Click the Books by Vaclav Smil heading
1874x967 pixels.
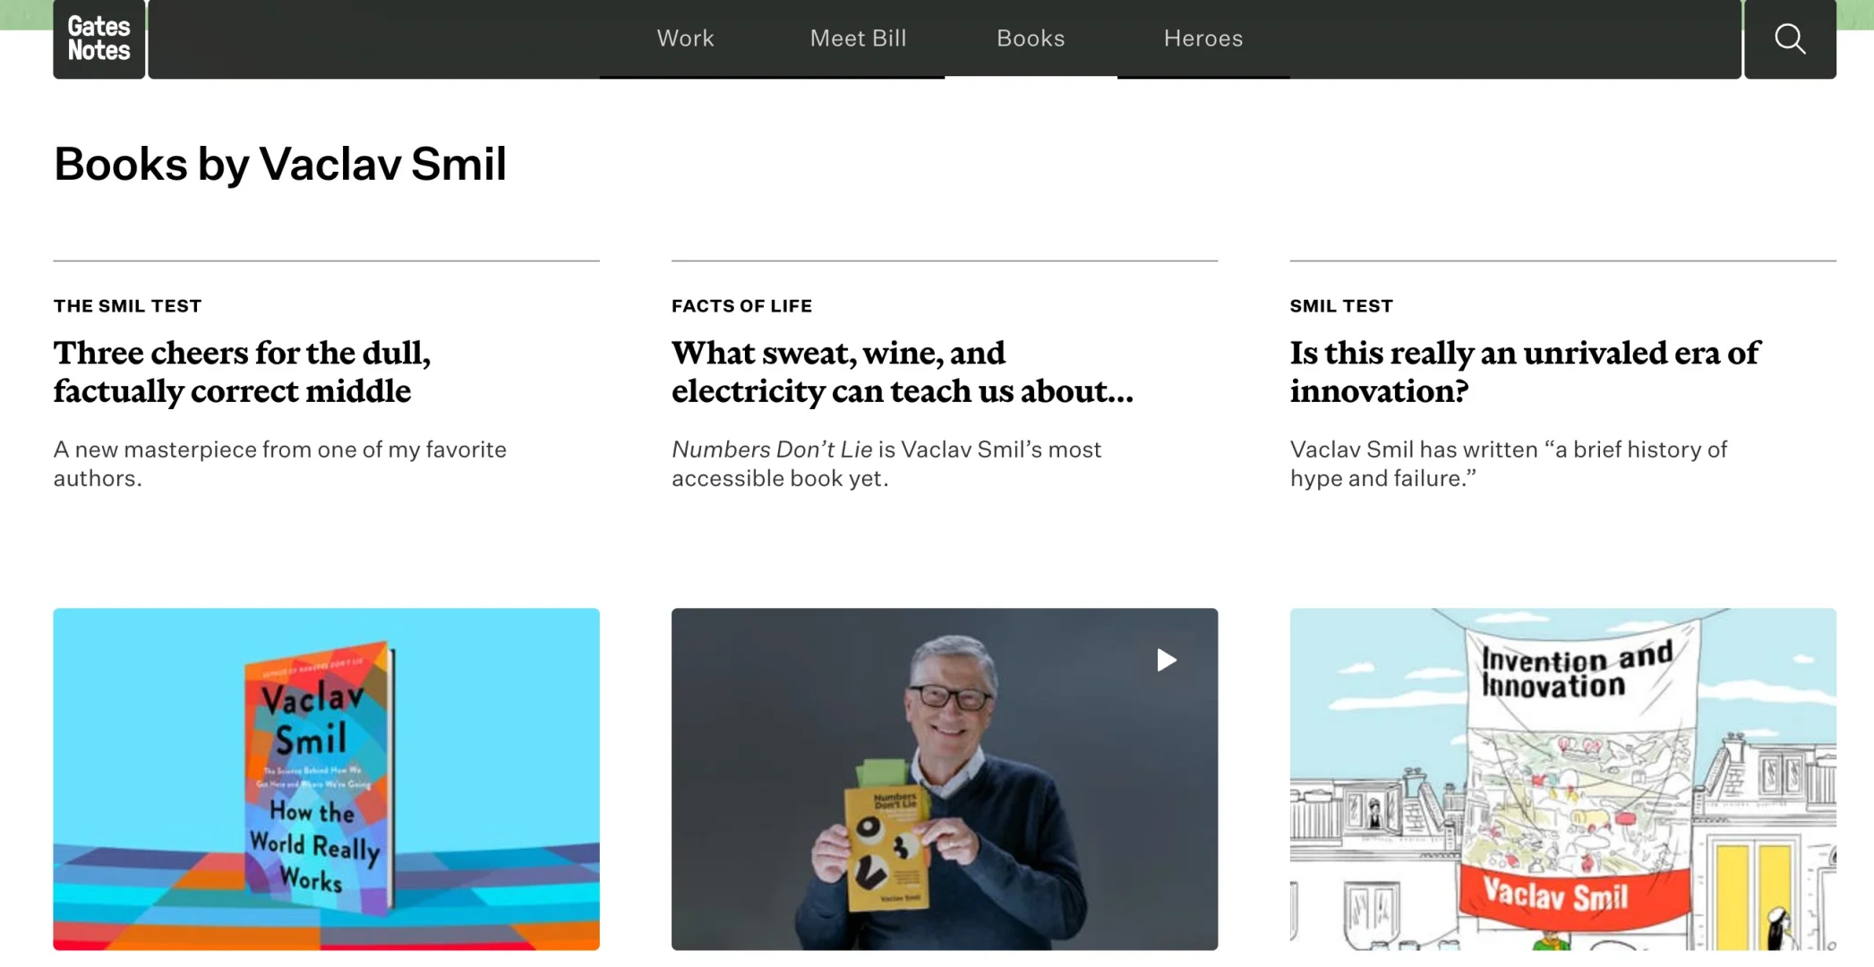[x=279, y=164]
